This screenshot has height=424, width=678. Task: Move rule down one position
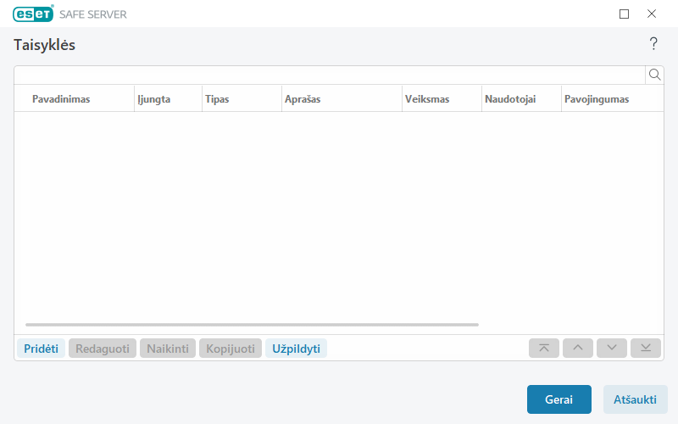(x=612, y=348)
